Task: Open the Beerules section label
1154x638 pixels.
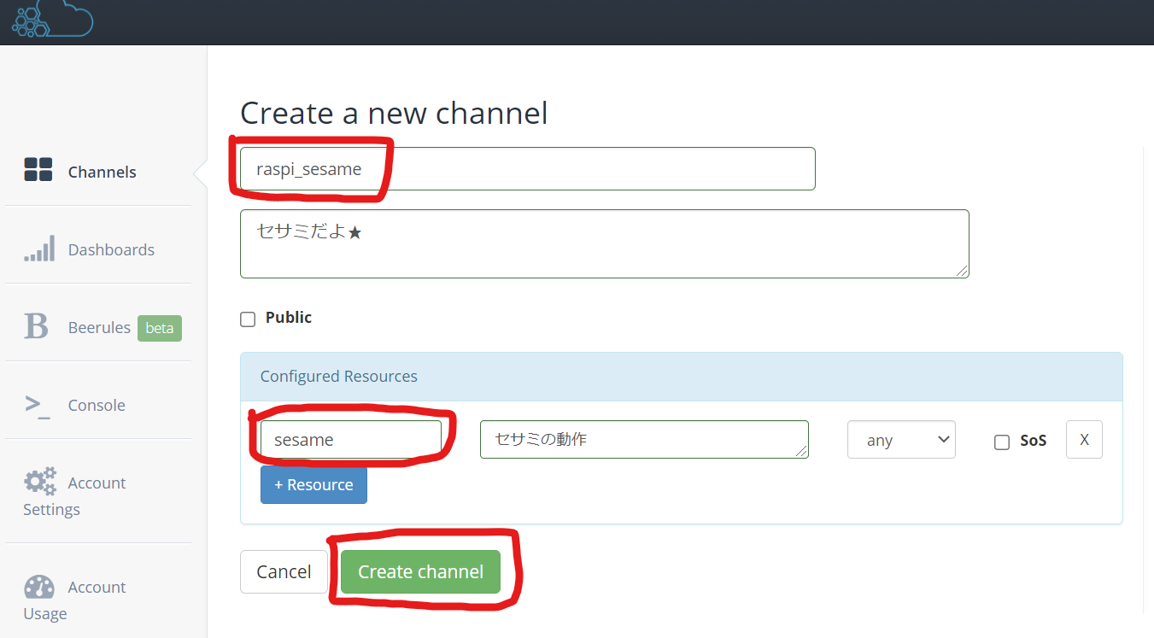Action: coord(99,327)
